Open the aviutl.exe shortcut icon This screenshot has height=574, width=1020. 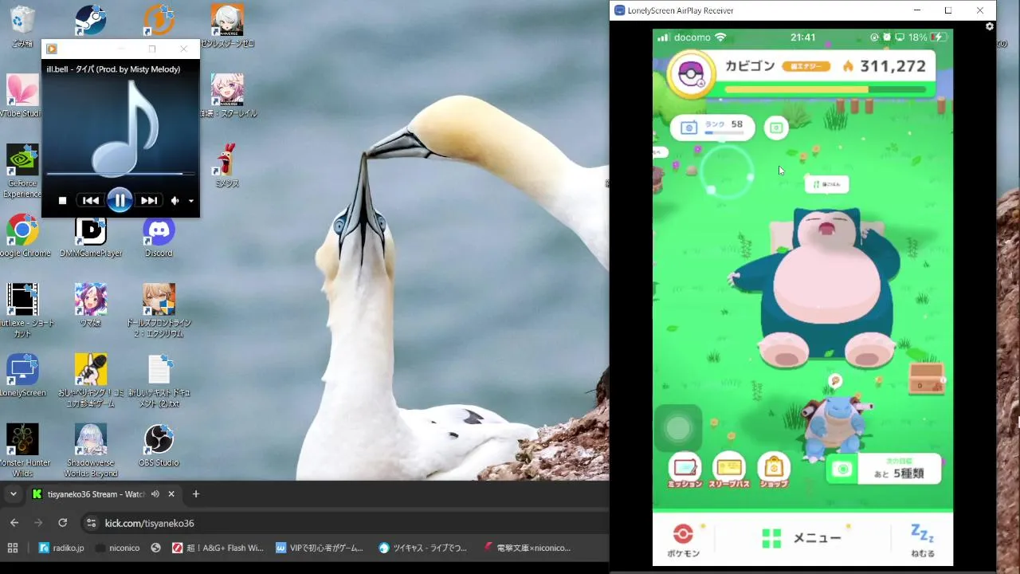pos(23,310)
